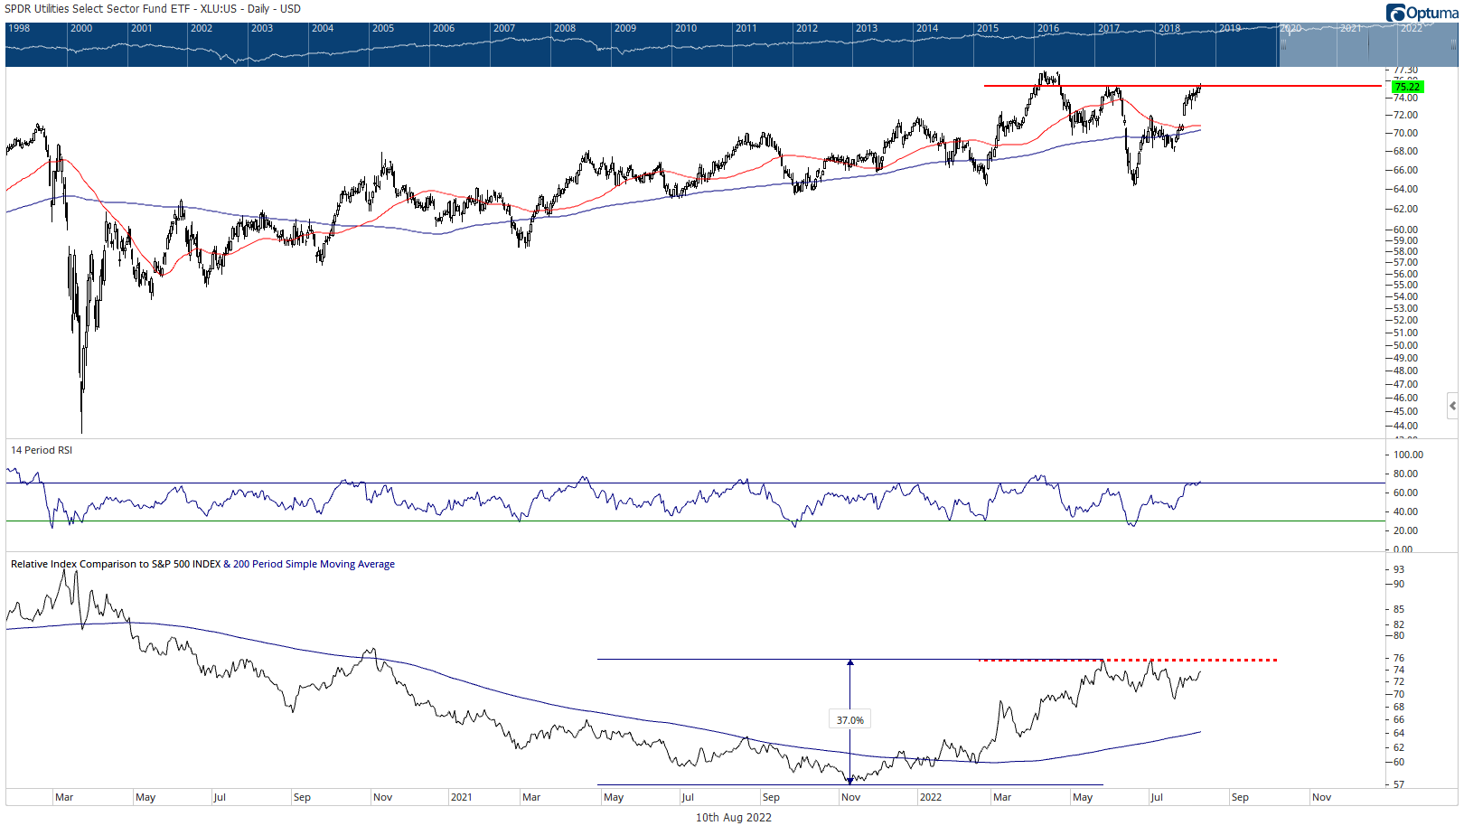Jump to 2004 in the overview timeline
1464x835 pixels.
pos(324,29)
